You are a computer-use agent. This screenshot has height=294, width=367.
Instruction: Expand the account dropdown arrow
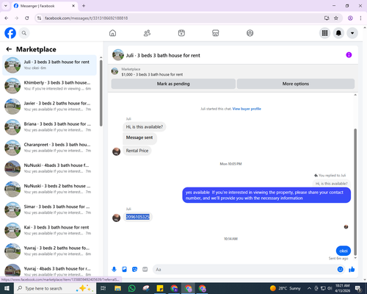click(x=352, y=33)
